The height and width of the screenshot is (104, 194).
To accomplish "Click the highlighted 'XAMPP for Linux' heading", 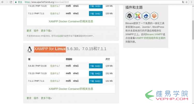I will tap(50, 49).
